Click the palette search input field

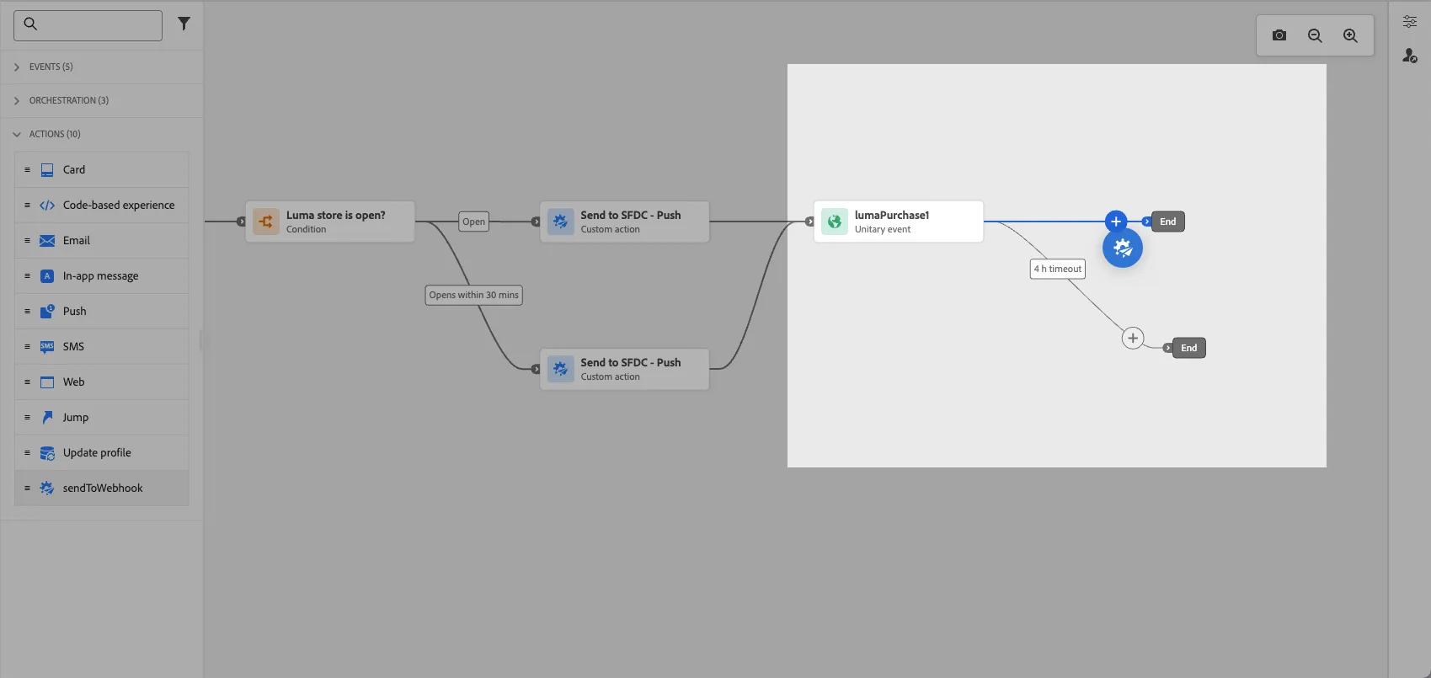click(x=88, y=25)
